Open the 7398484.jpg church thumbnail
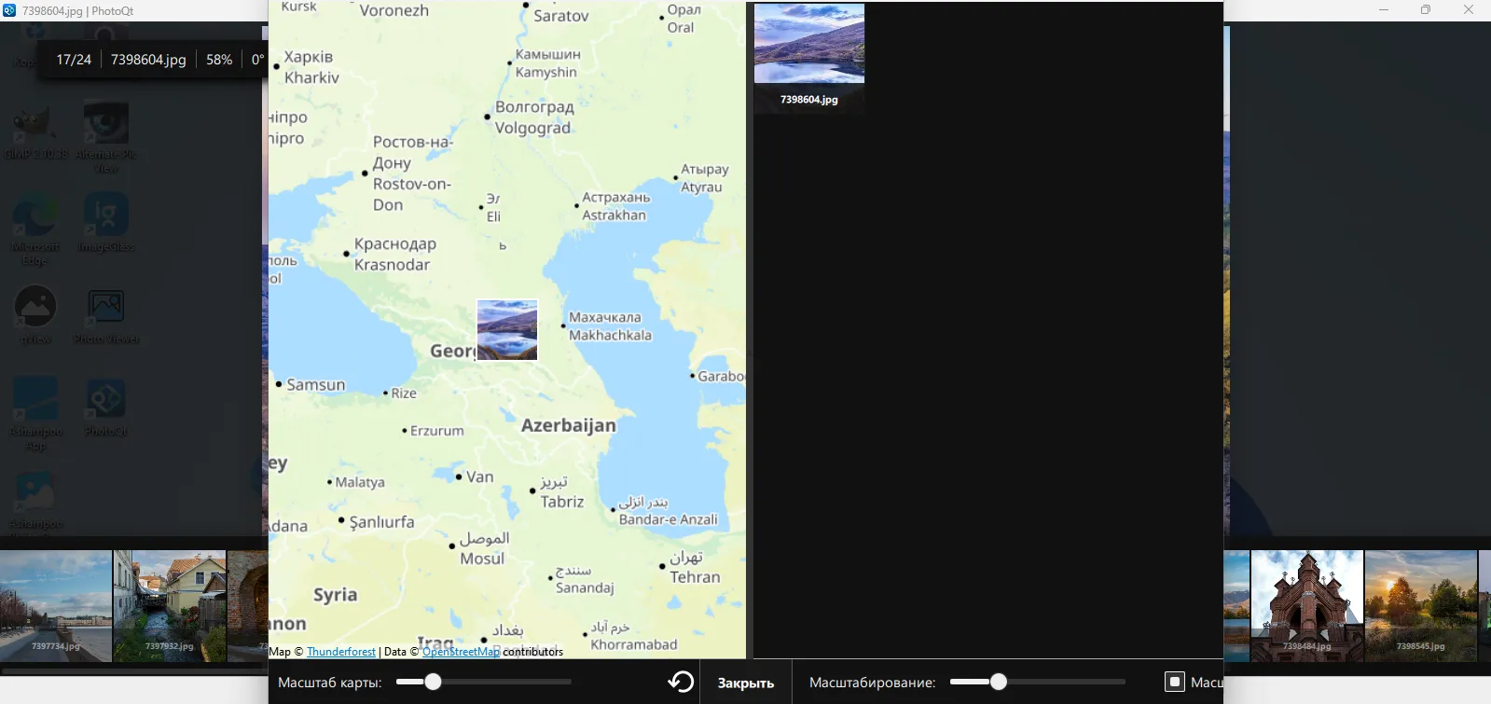The width and height of the screenshot is (1491, 704). tap(1306, 604)
